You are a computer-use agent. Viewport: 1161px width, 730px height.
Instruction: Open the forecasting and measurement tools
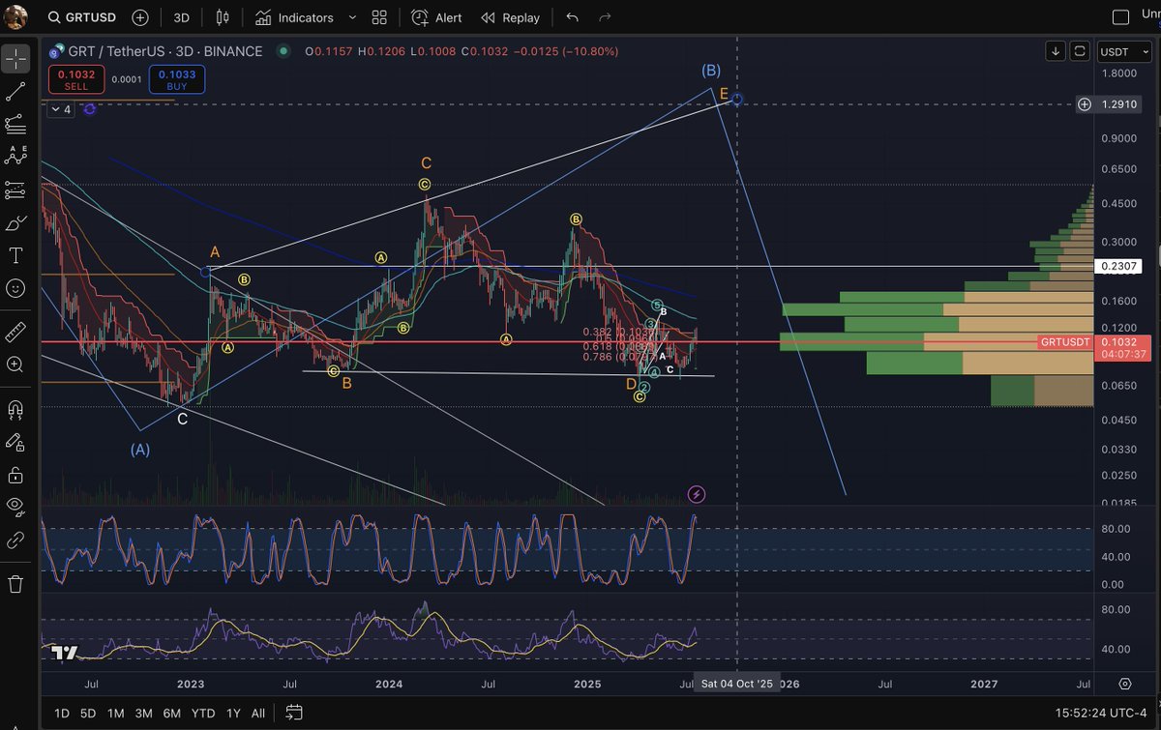tap(15, 190)
